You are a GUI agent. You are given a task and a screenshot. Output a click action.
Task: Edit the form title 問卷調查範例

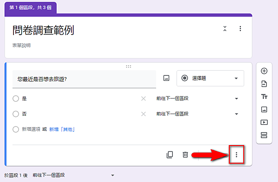(43, 30)
